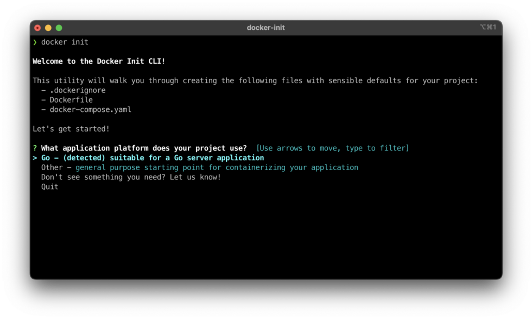Click the red close traffic light
The image size is (532, 319).
(37, 27)
